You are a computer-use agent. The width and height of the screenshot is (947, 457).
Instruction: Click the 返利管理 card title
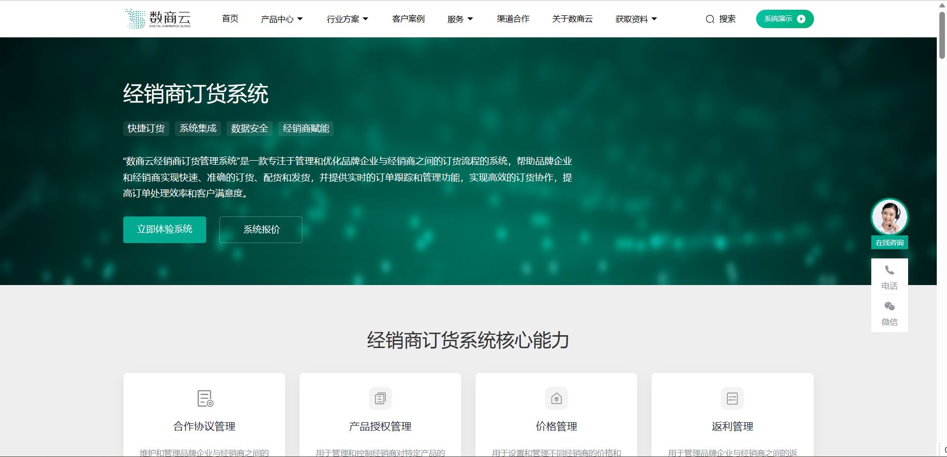point(732,426)
